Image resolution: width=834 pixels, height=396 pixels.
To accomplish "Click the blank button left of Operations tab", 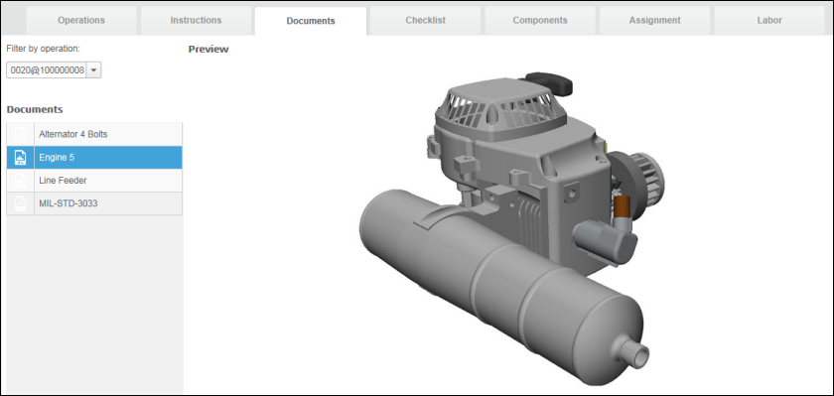I will coord(13,20).
